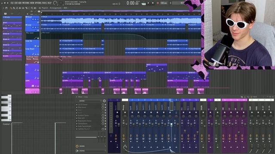Select the pink FX track header
The image size is (275, 154).
coord(32,91)
